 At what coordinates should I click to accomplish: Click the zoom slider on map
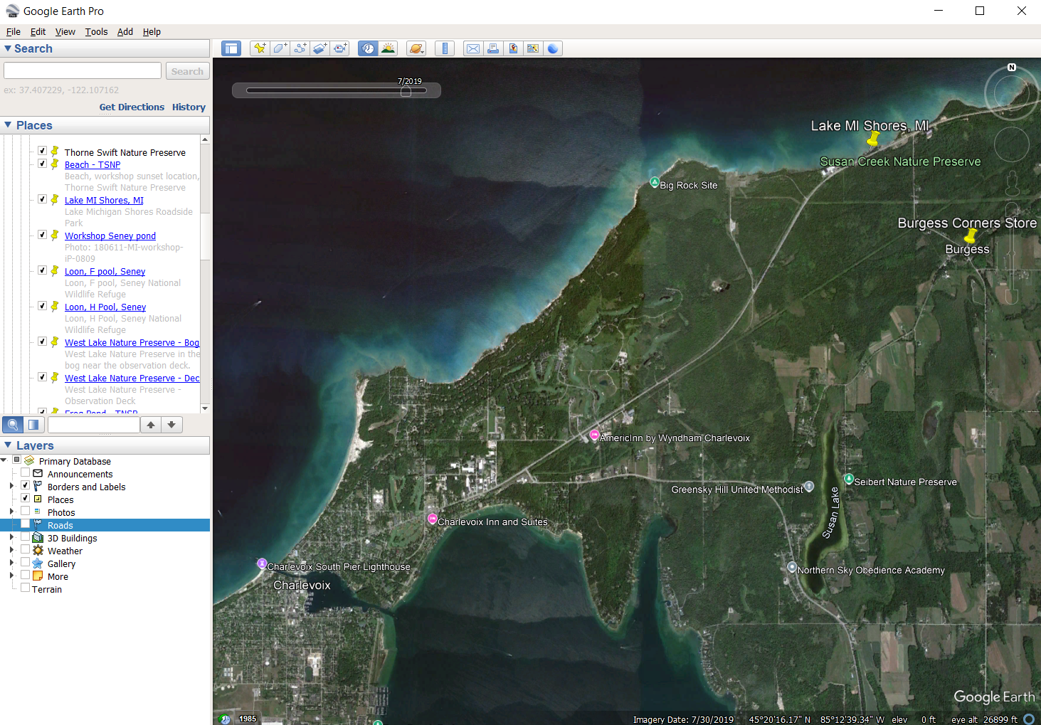1011,253
